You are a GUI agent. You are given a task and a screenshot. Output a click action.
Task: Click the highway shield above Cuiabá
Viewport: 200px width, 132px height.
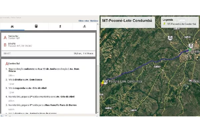191,46
